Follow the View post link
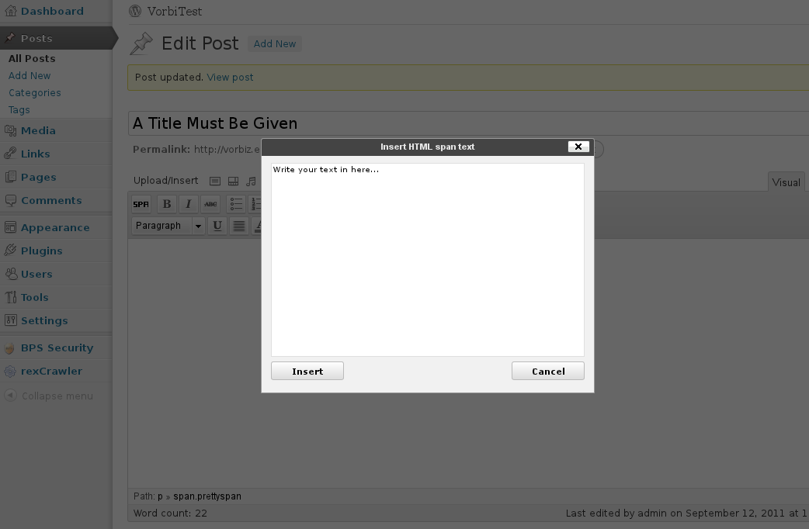Viewport: 809px width, 529px height. [x=230, y=78]
